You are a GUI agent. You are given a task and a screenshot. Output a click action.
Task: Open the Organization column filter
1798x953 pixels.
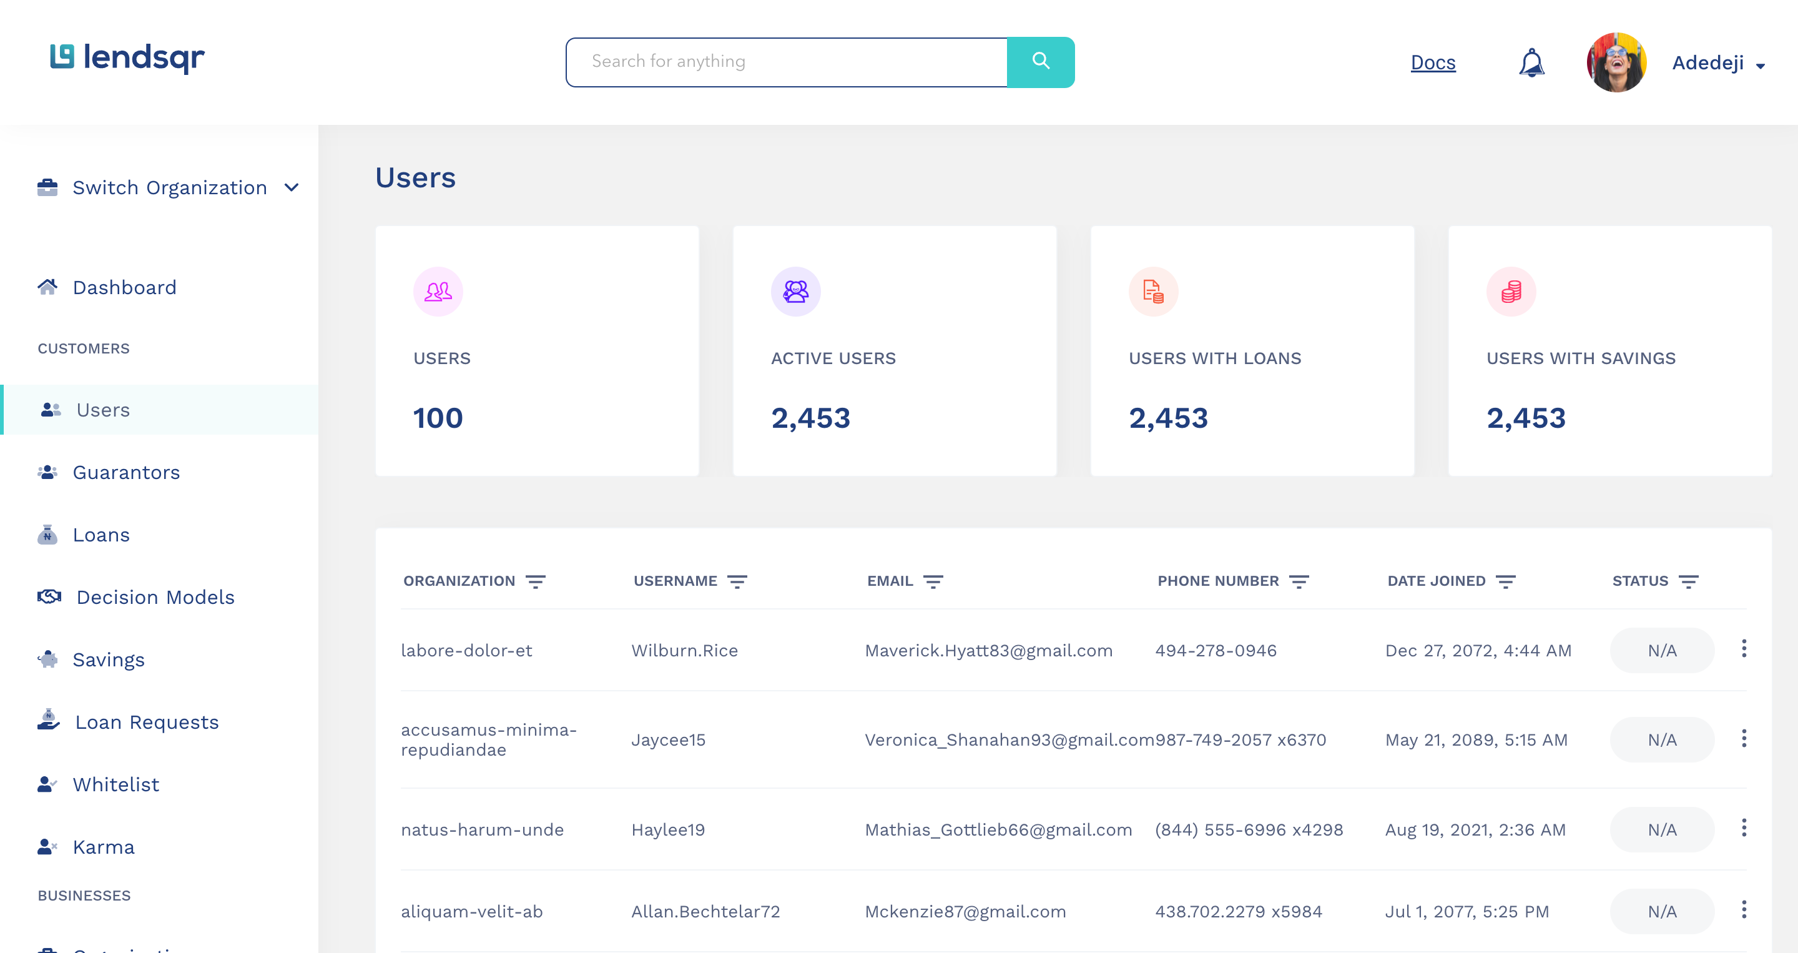pyautogui.click(x=536, y=581)
